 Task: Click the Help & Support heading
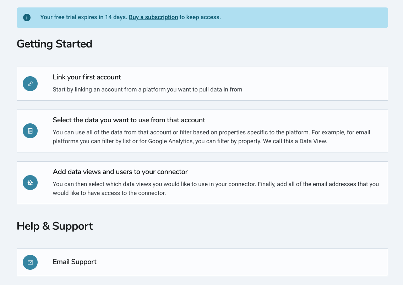[x=55, y=226]
